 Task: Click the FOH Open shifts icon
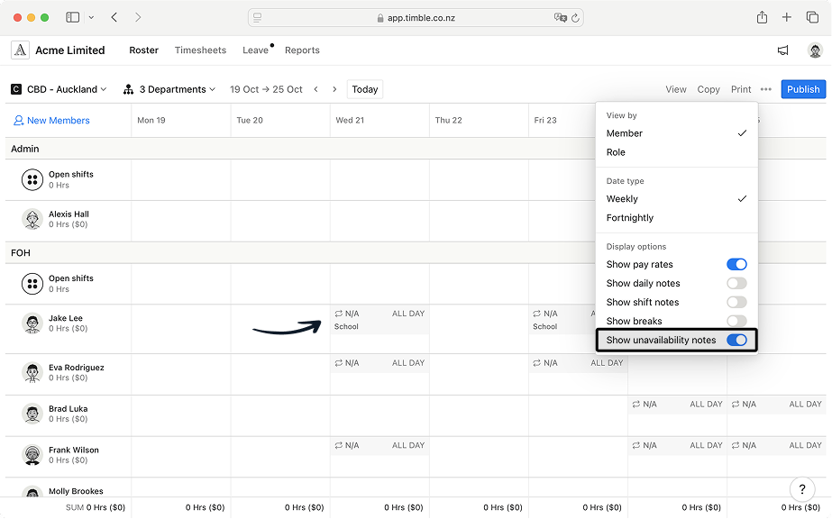pos(32,284)
